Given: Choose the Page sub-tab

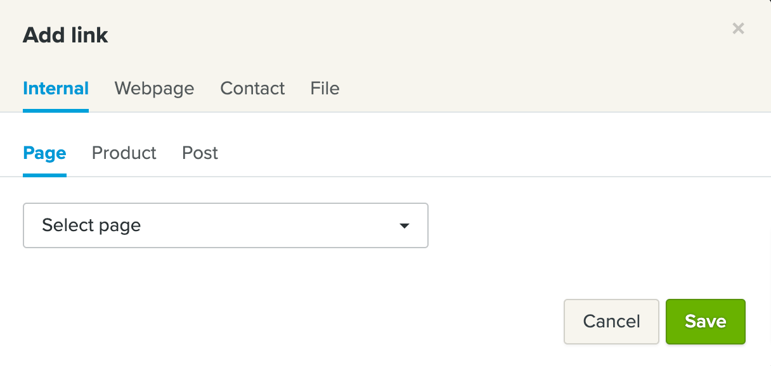Looking at the screenshot, I should (44, 153).
